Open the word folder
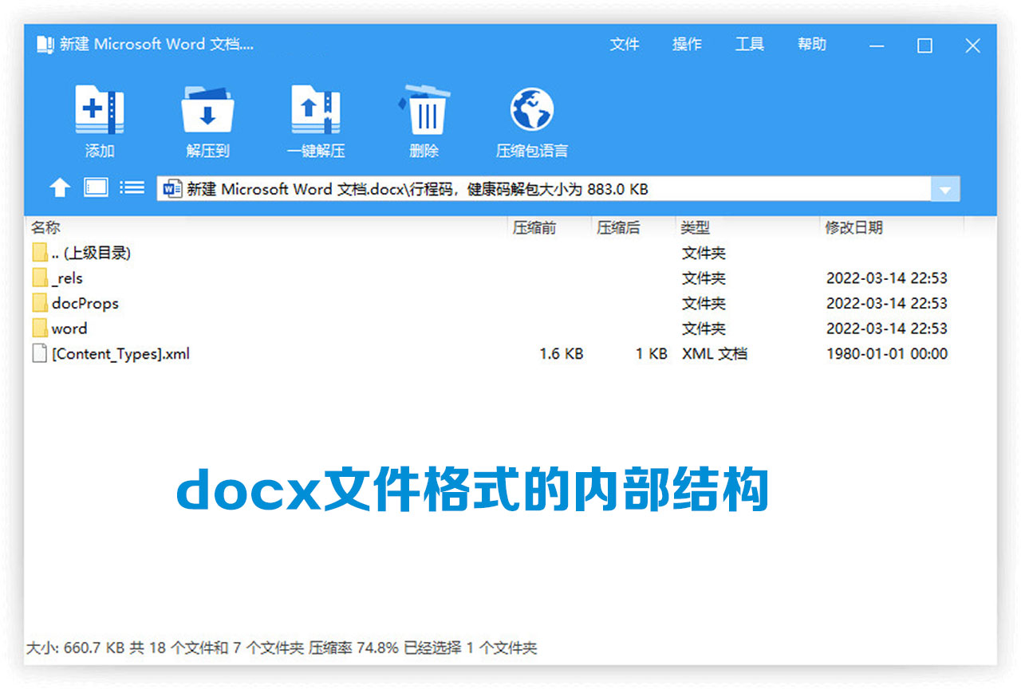The width and height of the screenshot is (1021, 689). tap(69, 329)
